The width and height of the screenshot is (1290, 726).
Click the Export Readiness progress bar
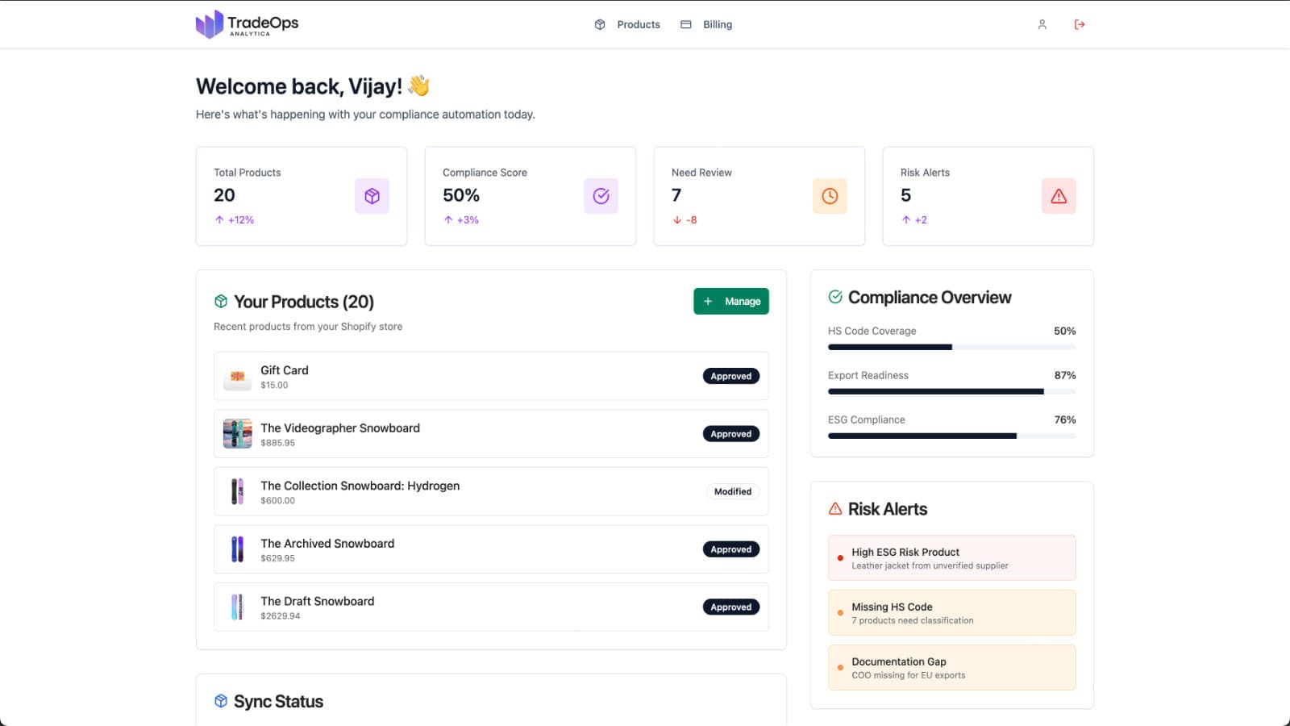[952, 391]
